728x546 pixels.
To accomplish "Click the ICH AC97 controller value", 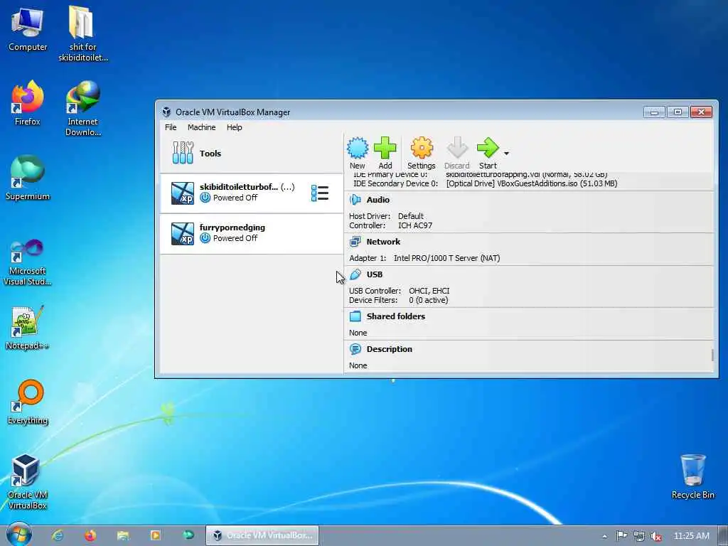I will pyautogui.click(x=414, y=225).
